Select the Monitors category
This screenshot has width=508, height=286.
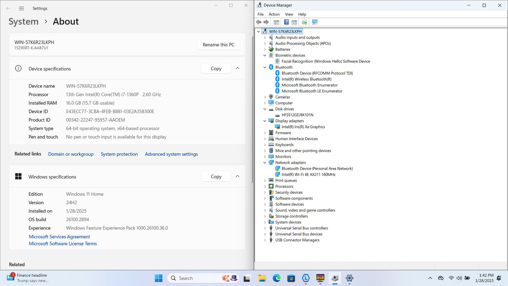coord(283,157)
